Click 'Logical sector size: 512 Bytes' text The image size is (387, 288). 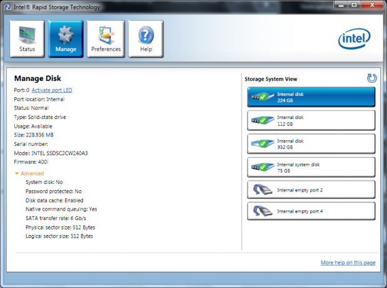coord(59,236)
